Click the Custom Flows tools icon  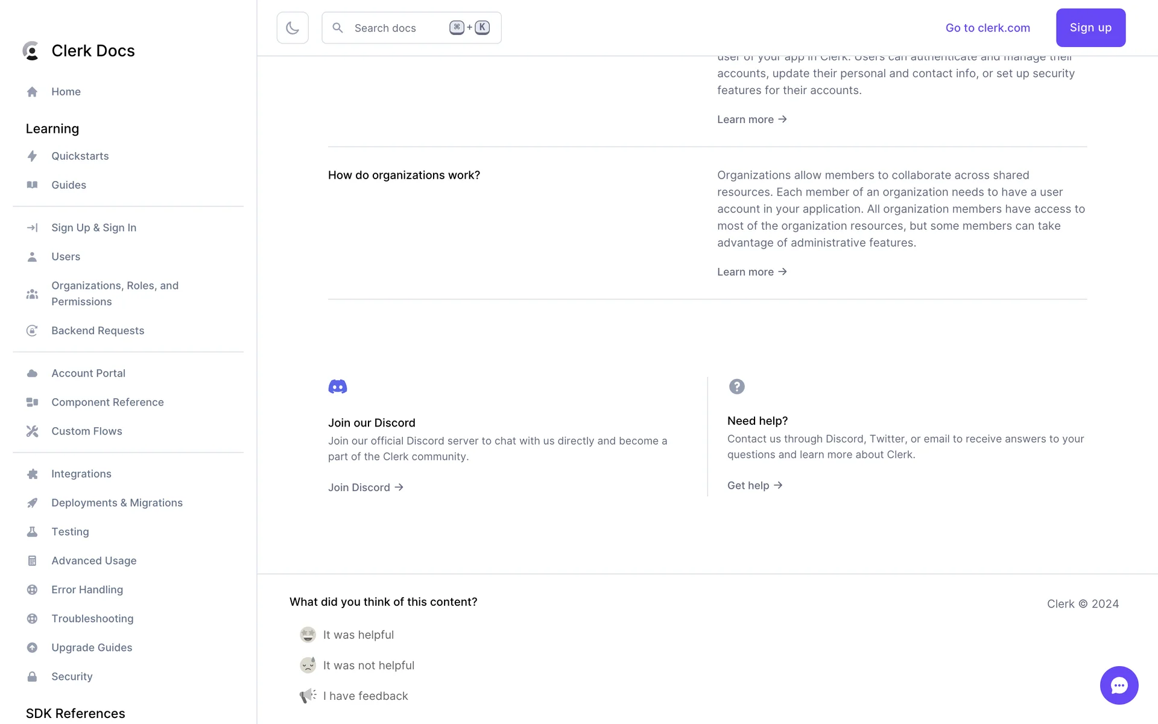tap(32, 431)
